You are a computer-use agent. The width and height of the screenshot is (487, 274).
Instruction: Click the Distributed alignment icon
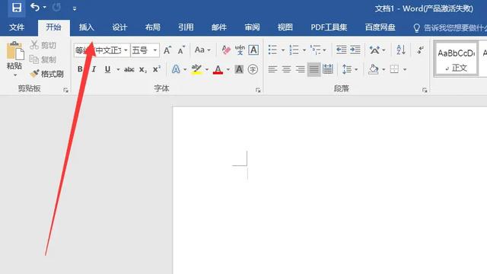coord(328,69)
